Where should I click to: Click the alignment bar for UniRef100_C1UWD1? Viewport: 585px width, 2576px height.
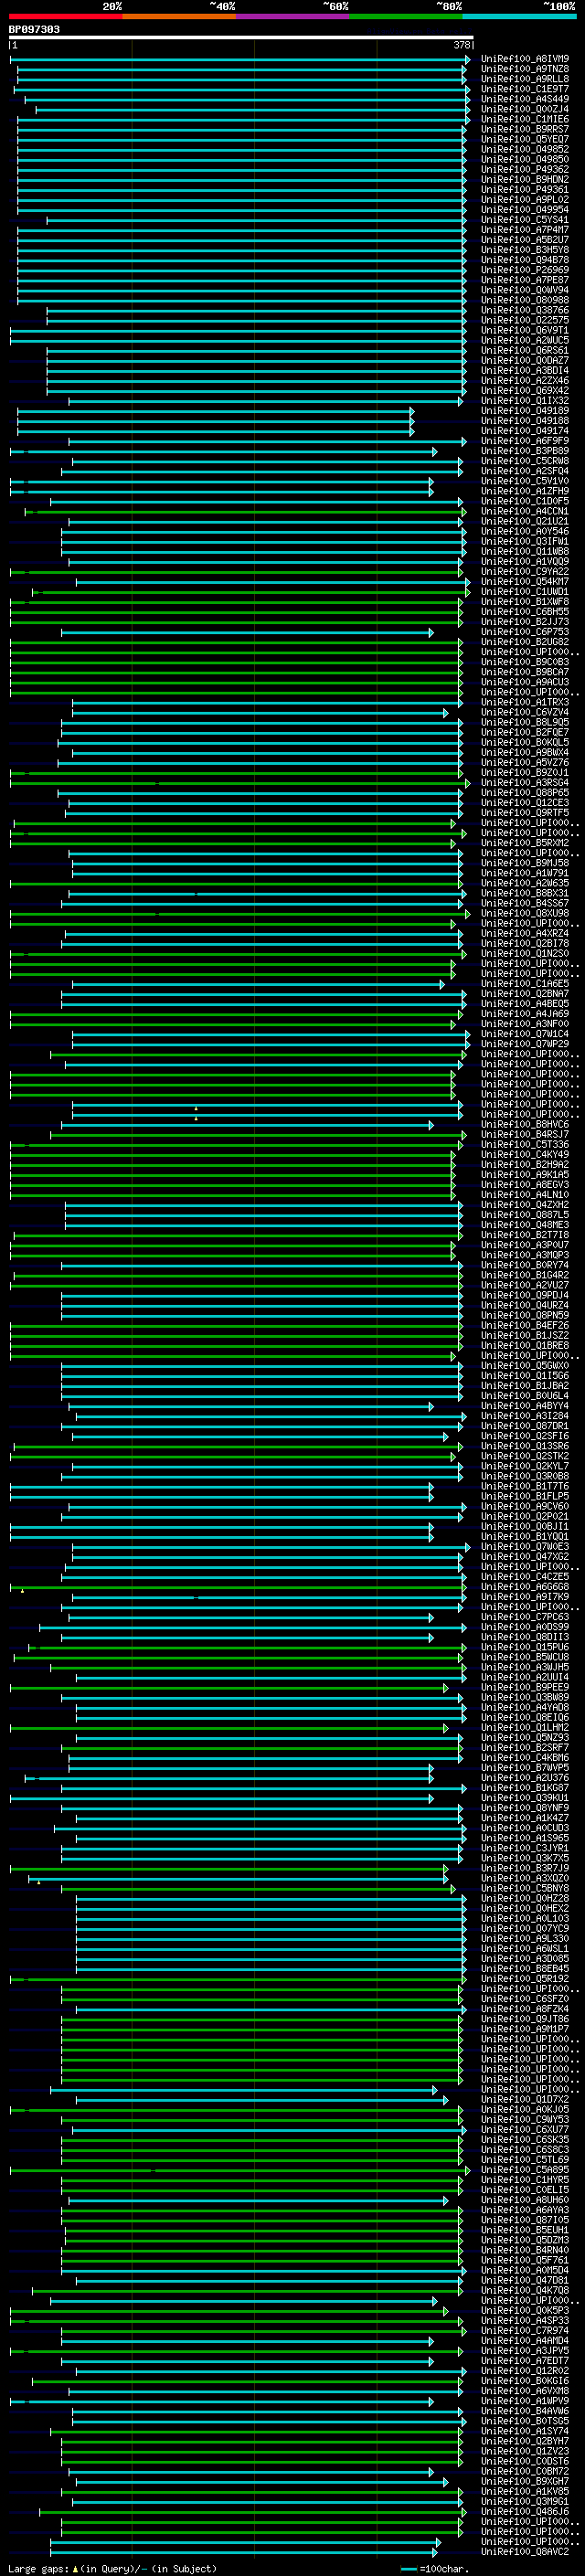coord(250,592)
